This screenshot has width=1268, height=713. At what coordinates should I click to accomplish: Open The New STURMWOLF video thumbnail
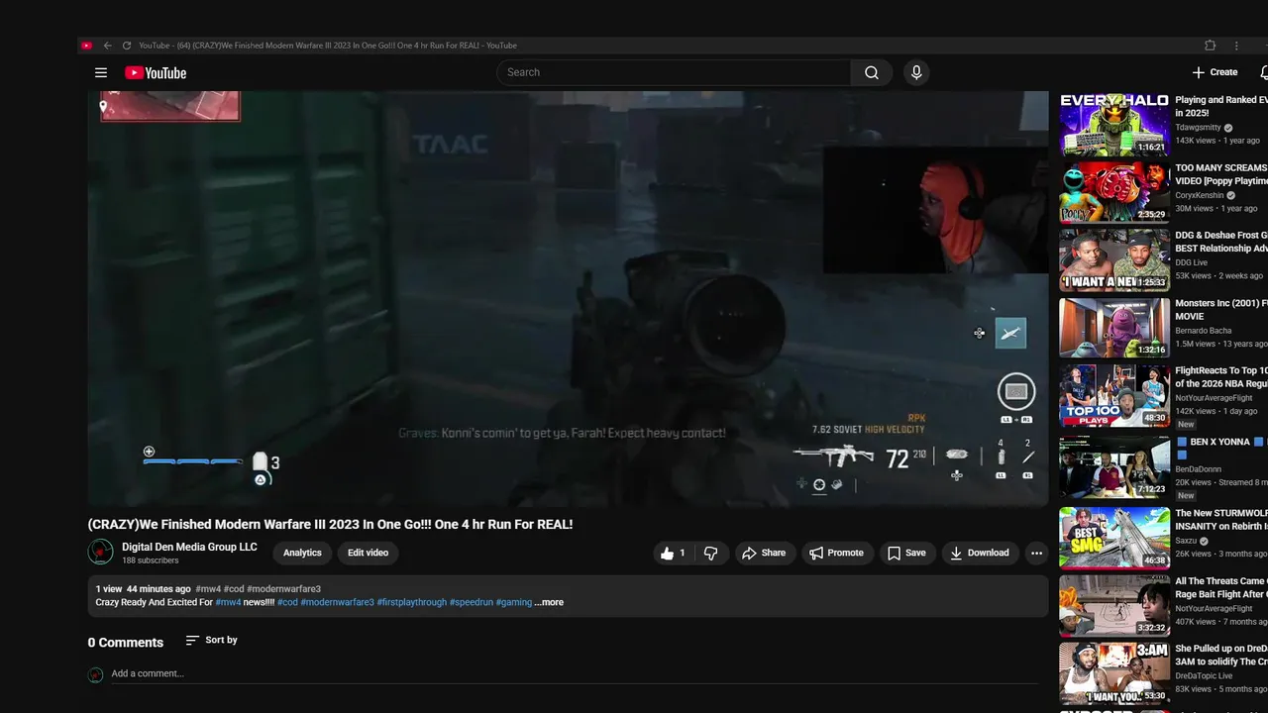click(1114, 538)
